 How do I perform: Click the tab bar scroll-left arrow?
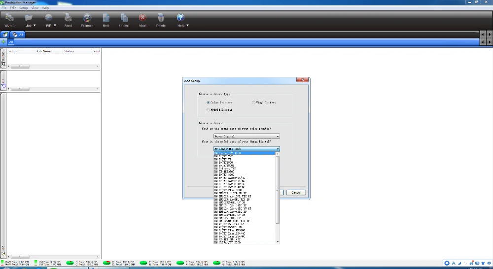coord(483,34)
